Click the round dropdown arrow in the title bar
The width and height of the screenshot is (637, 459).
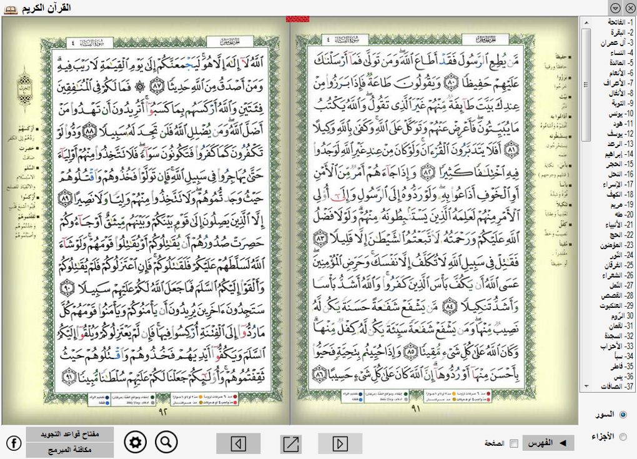click(x=615, y=8)
